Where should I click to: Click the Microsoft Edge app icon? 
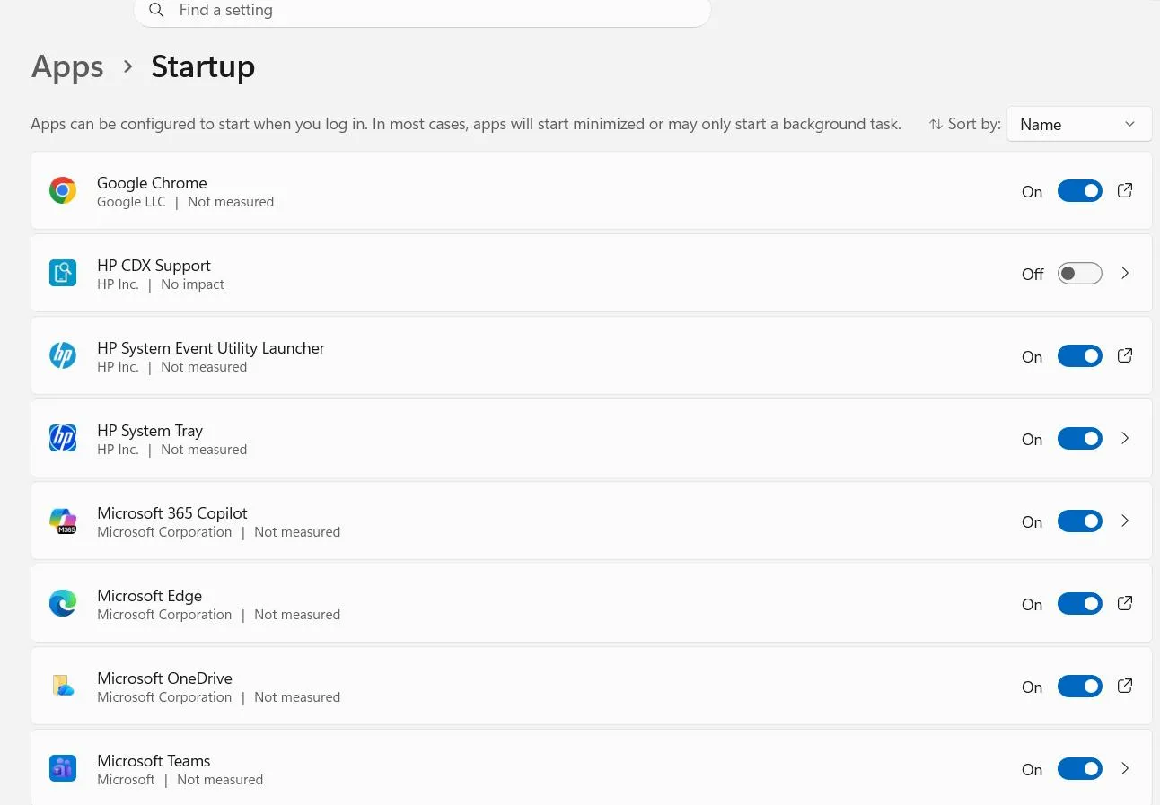(63, 603)
